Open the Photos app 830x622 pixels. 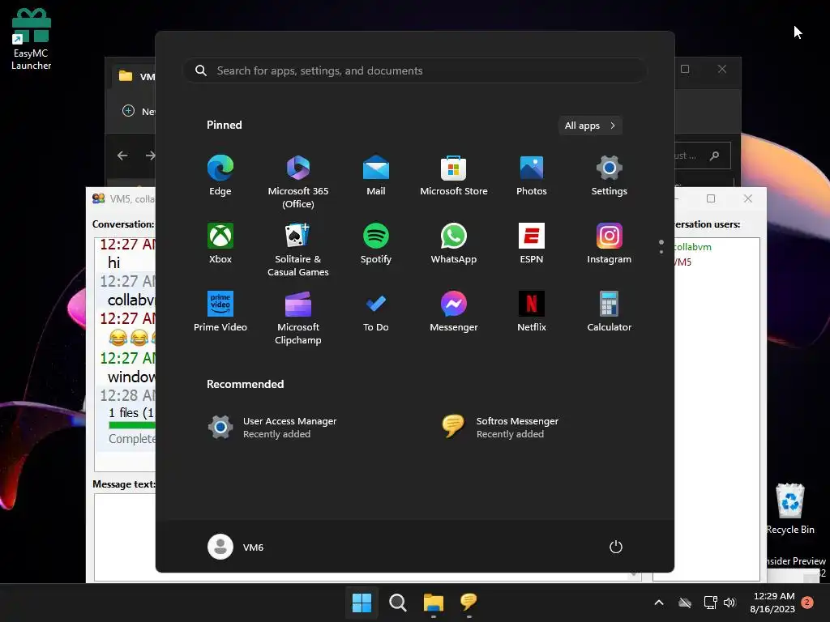point(532,176)
